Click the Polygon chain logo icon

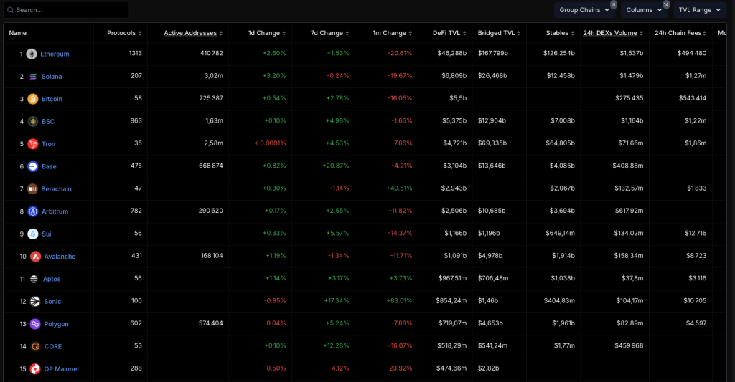35,323
